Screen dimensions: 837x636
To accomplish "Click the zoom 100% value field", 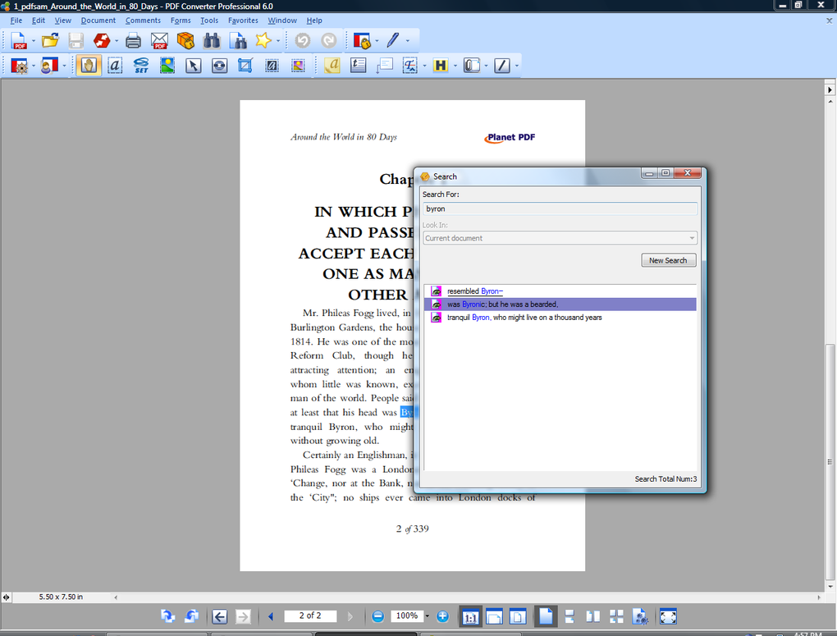I will [407, 615].
